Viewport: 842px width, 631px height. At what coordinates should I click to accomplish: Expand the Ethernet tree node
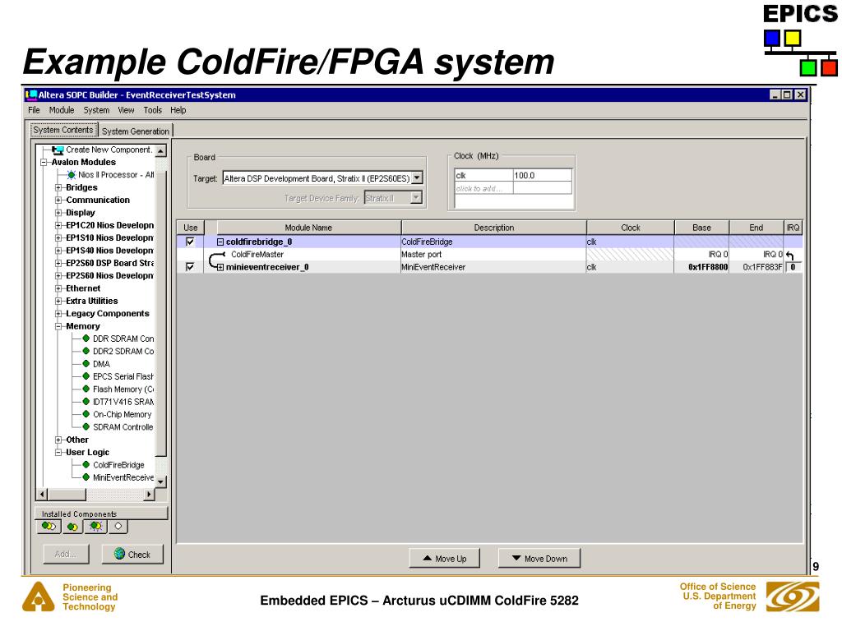point(58,288)
